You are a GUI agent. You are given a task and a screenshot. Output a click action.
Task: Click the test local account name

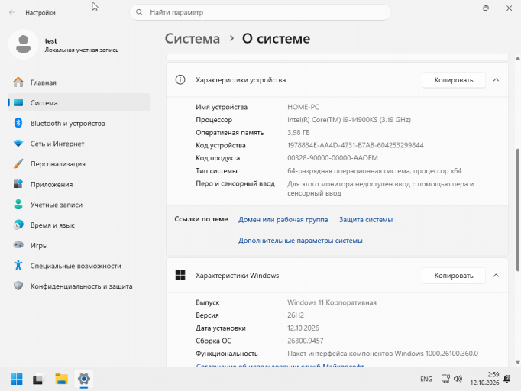50,40
